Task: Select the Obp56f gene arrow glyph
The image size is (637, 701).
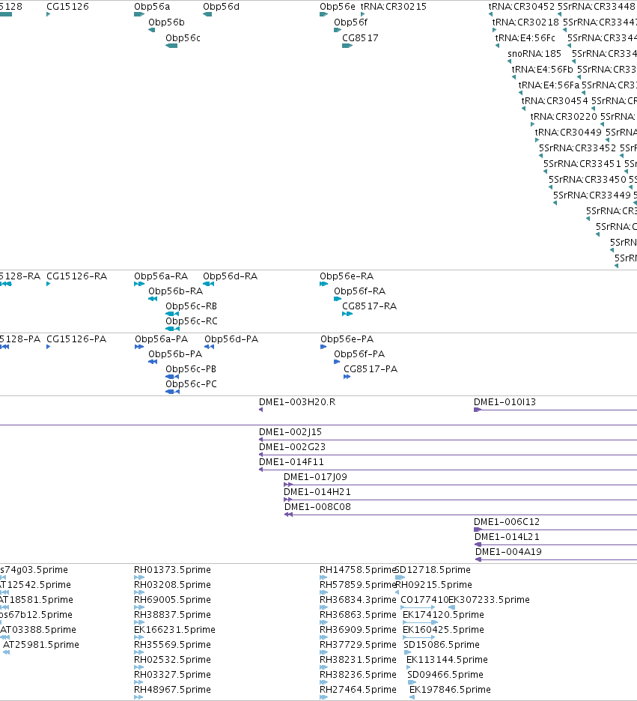Action: 338,30
